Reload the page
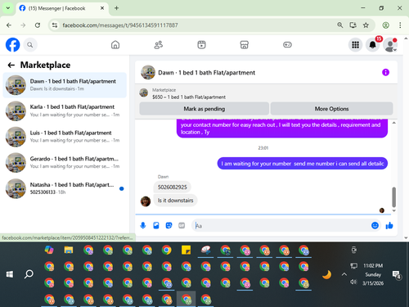 [x=38, y=25]
